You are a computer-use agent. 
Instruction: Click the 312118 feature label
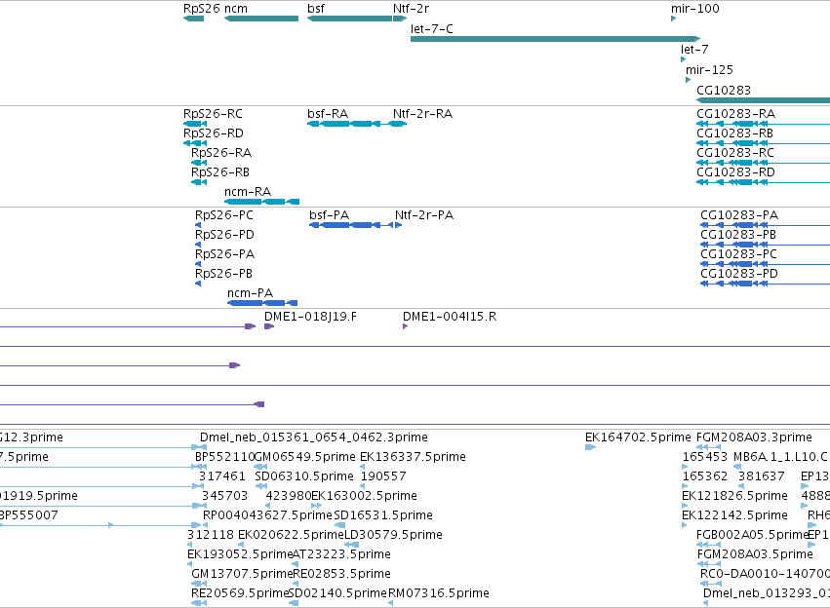pos(211,535)
